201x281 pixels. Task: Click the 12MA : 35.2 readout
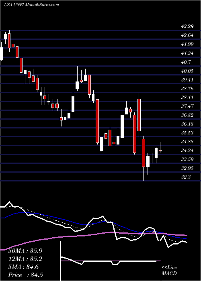point(26,259)
